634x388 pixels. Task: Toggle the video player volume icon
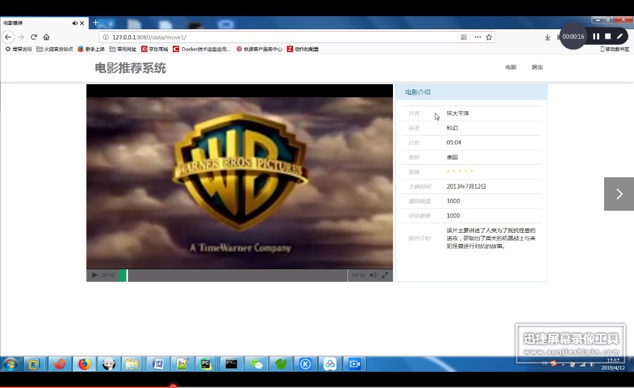pyautogui.click(x=373, y=275)
